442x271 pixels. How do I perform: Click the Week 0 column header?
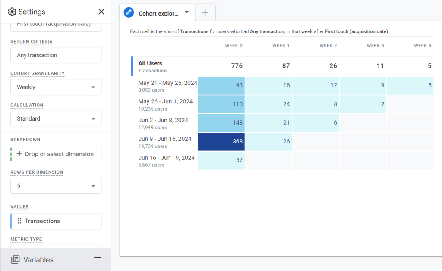click(234, 46)
